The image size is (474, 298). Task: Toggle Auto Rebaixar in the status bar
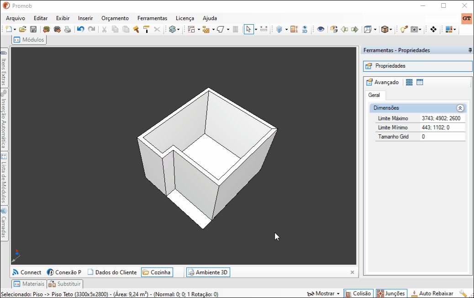pos(432,293)
